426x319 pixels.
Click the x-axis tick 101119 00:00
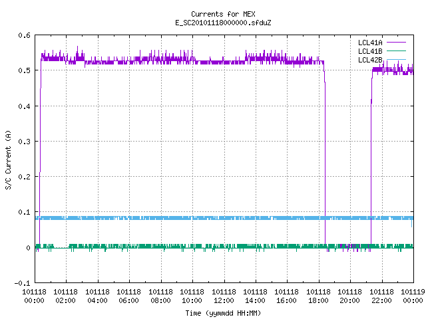(x=413, y=296)
